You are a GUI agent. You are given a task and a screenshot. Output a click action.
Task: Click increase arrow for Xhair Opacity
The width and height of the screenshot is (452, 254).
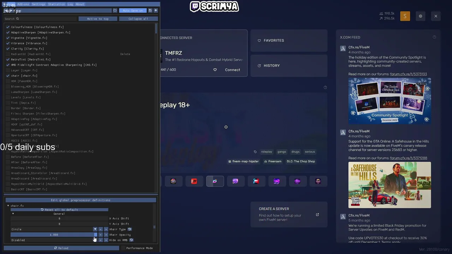[106, 235]
